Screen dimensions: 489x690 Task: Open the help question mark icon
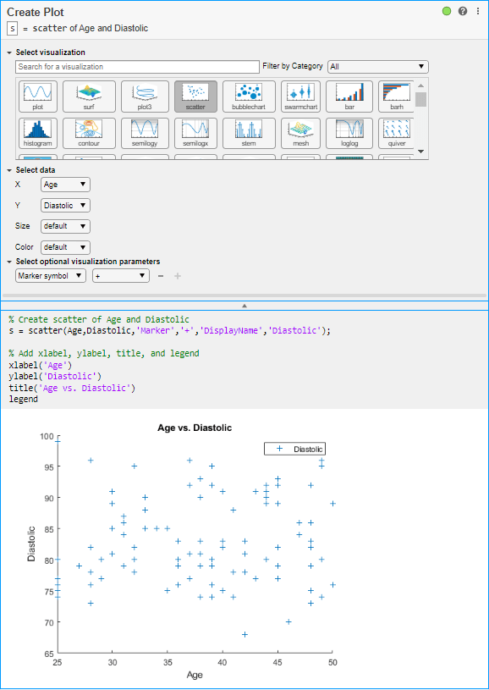pyautogui.click(x=463, y=12)
